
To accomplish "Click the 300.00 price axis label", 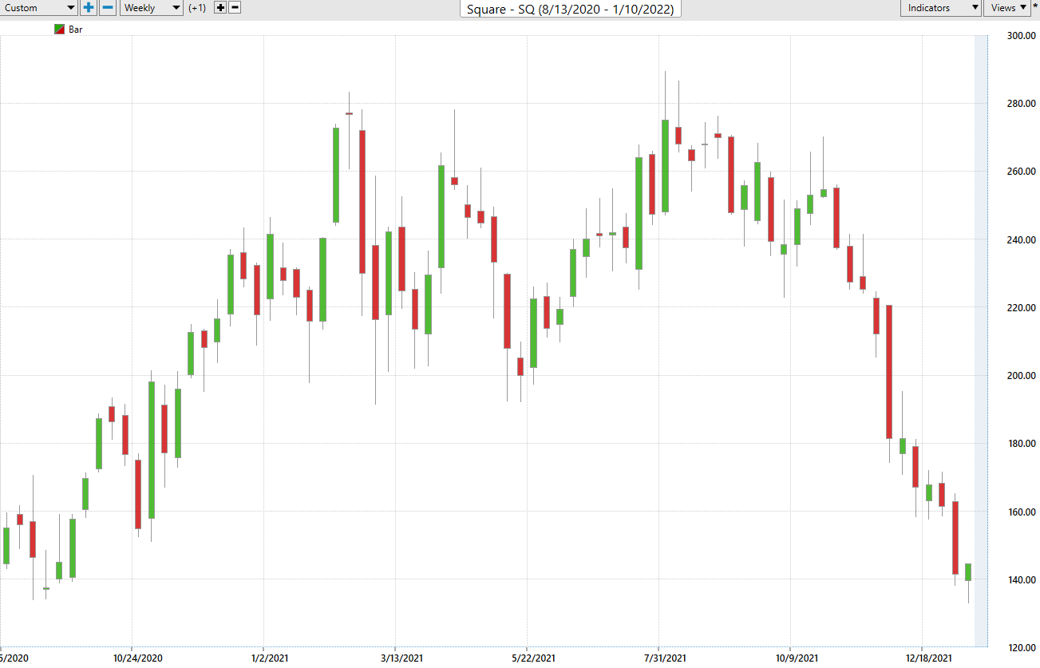I will click(x=1020, y=36).
